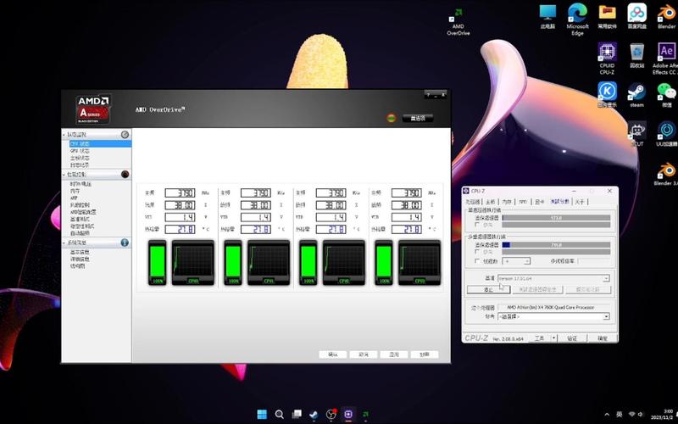Click the CPU-Z Validate button

[x=571, y=338]
